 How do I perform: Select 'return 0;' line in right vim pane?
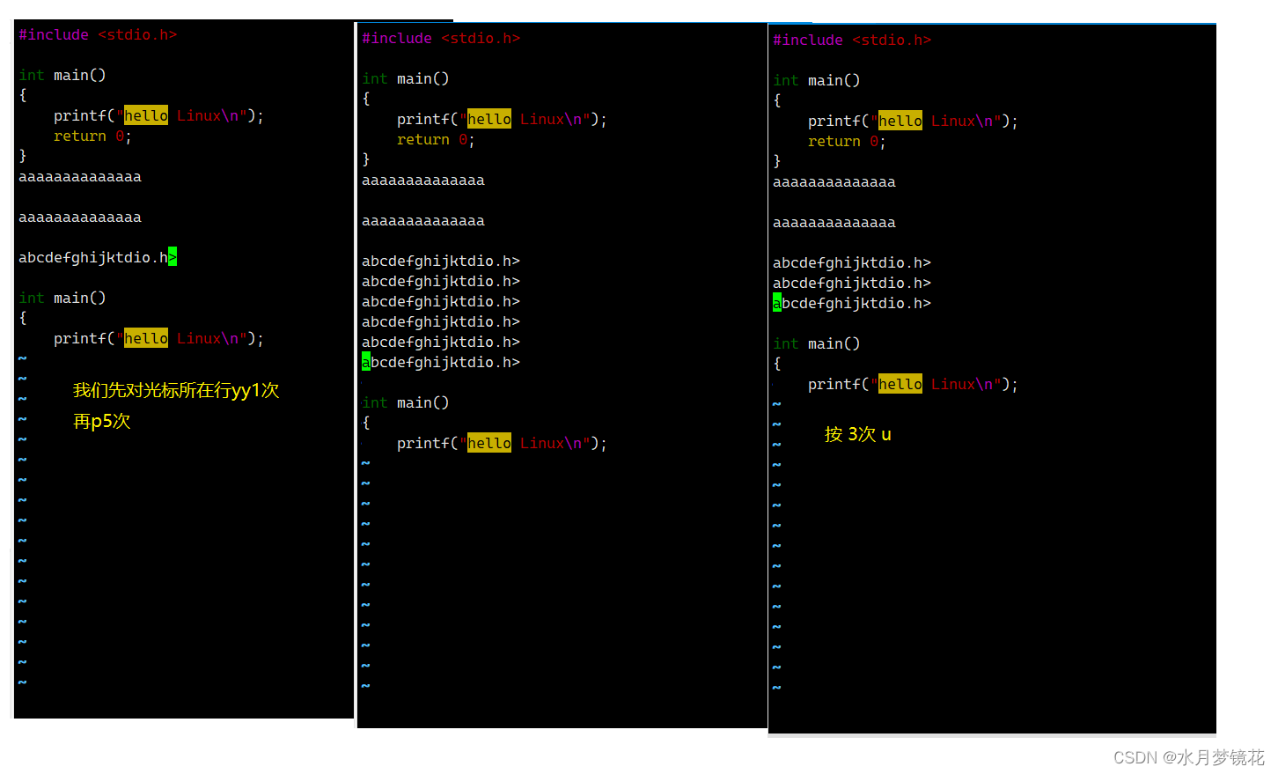click(x=847, y=142)
